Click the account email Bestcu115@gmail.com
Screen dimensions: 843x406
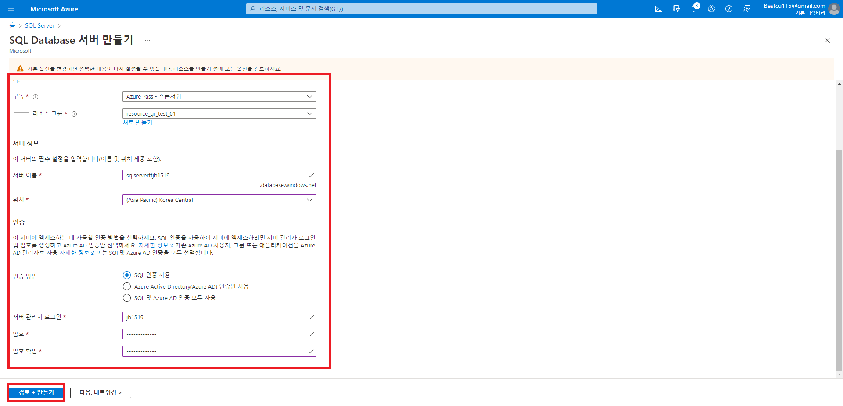[794, 6]
